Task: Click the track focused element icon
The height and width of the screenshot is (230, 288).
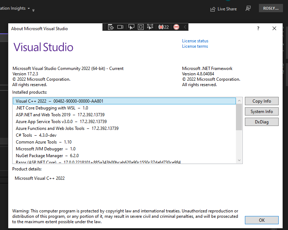Action: click(150, 27)
